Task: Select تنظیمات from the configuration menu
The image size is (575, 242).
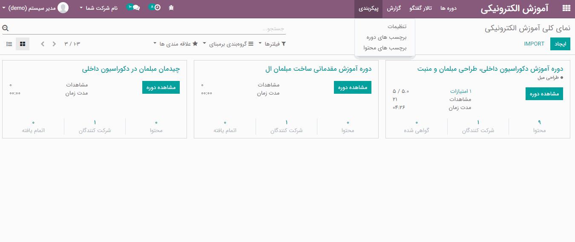Action: 397,26
